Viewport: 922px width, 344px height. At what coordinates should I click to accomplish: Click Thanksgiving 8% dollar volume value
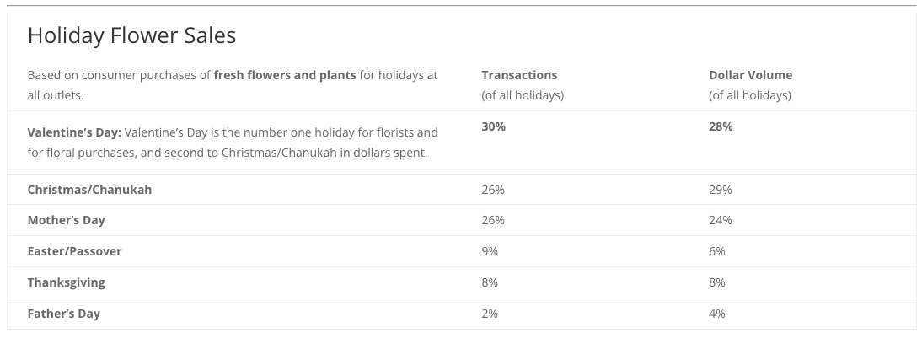pyautogui.click(x=717, y=282)
